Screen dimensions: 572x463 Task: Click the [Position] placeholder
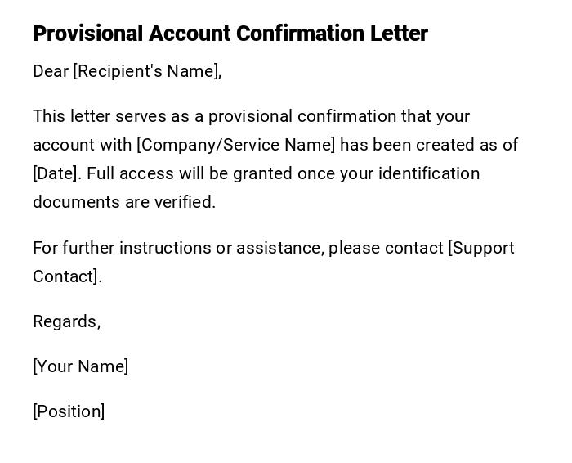(x=69, y=411)
